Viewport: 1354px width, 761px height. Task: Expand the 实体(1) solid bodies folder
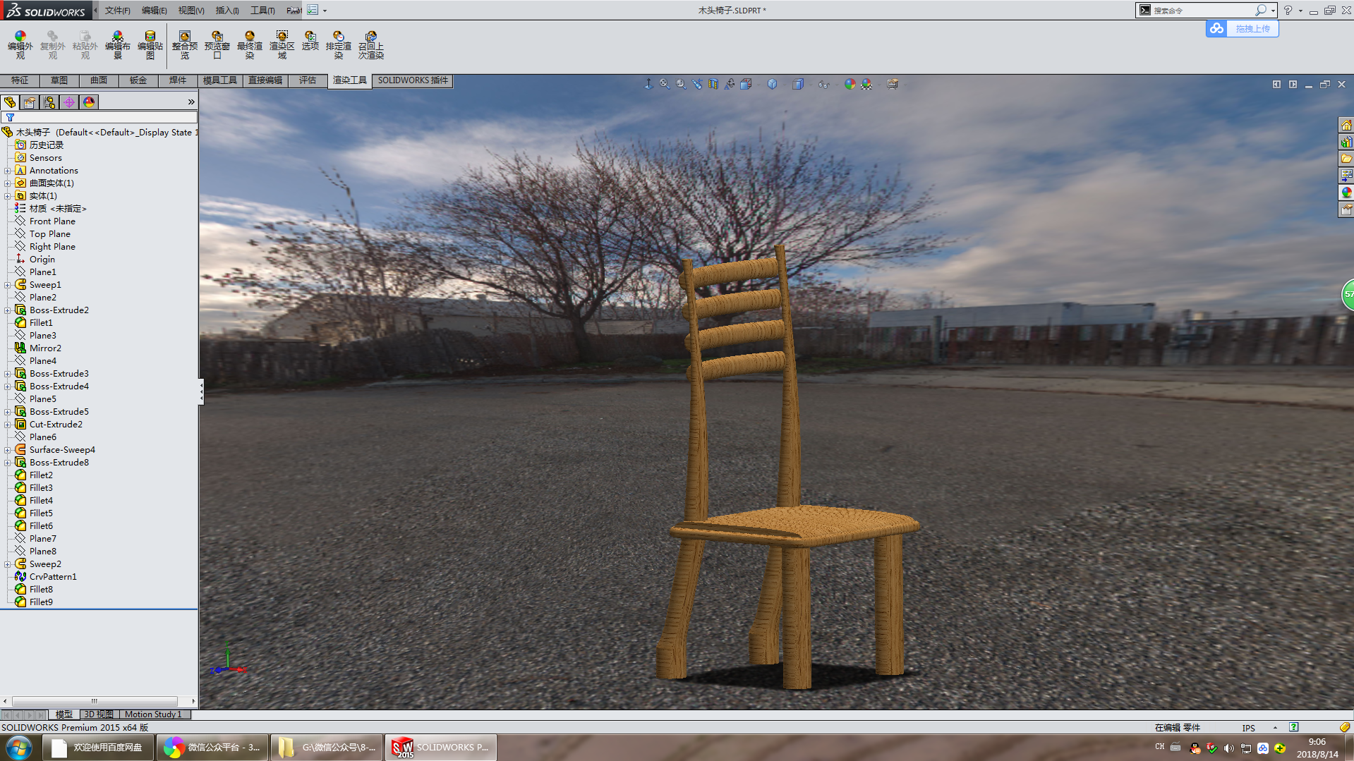tap(8, 196)
